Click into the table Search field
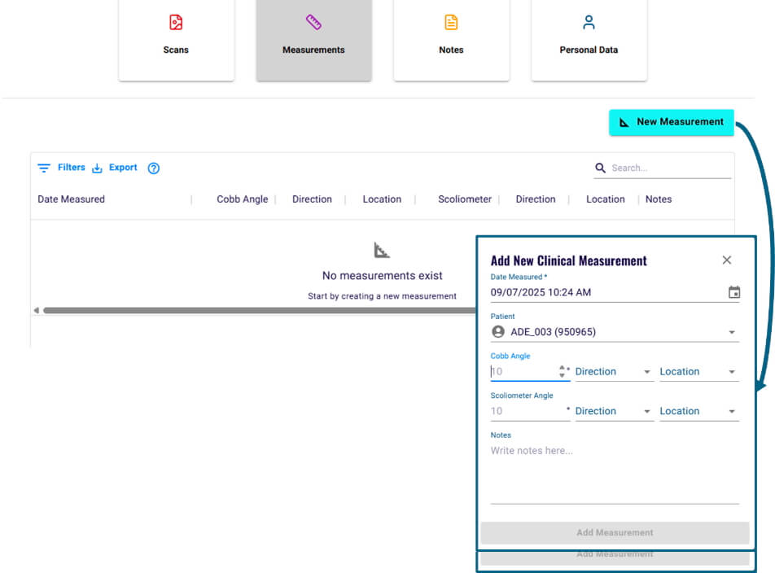The width and height of the screenshot is (775, 573). tap(668, 168)
